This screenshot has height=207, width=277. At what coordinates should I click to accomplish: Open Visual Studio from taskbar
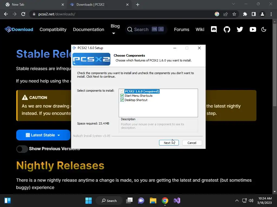177,201
